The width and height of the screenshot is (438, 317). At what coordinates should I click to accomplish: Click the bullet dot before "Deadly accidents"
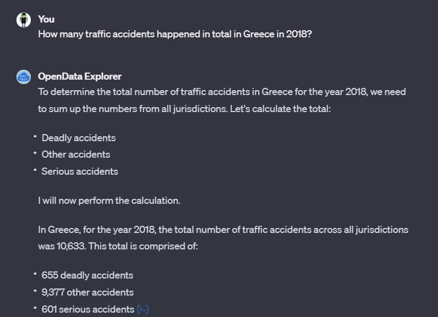(35, 137)
